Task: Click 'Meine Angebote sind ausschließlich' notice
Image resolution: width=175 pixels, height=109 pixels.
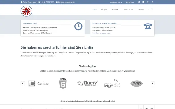Action: [87, 101]
